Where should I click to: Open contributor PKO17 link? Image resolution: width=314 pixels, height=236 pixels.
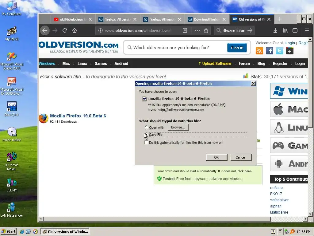(276, 194)
